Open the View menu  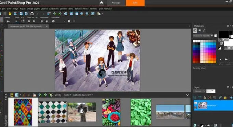9,9
